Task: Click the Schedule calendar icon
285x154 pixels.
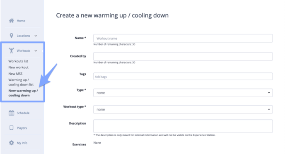Action: click(x=11, y=113)
